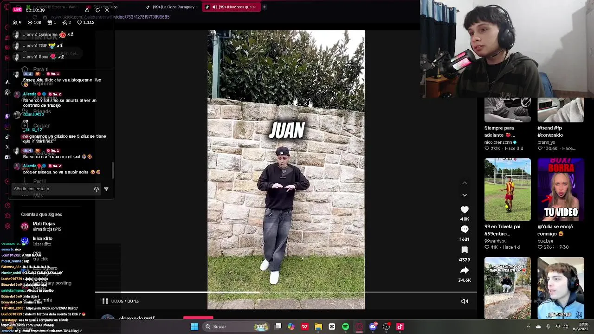Click the taskbar Buscar search box

pyautogui.click(x=237, y=327)
